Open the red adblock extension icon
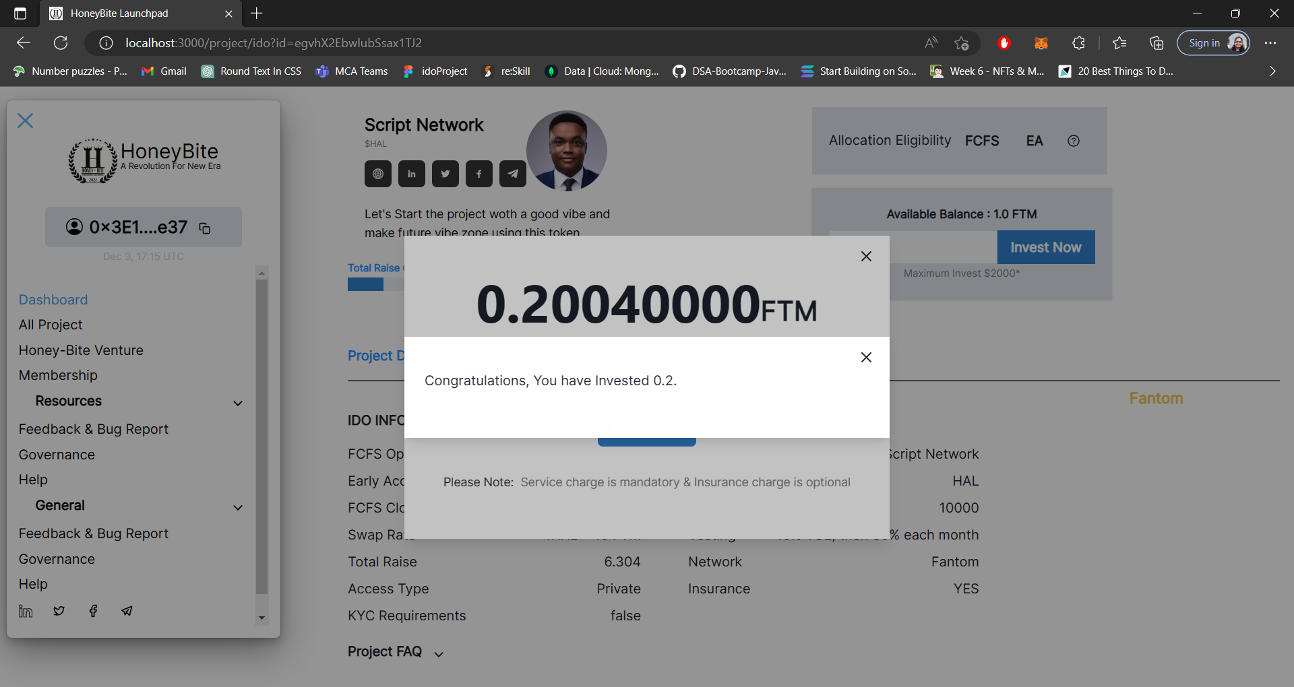 (1004, 43)
